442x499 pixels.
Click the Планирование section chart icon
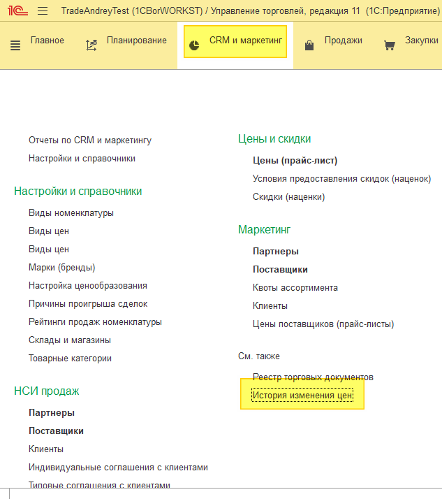(x=91, y=45)
